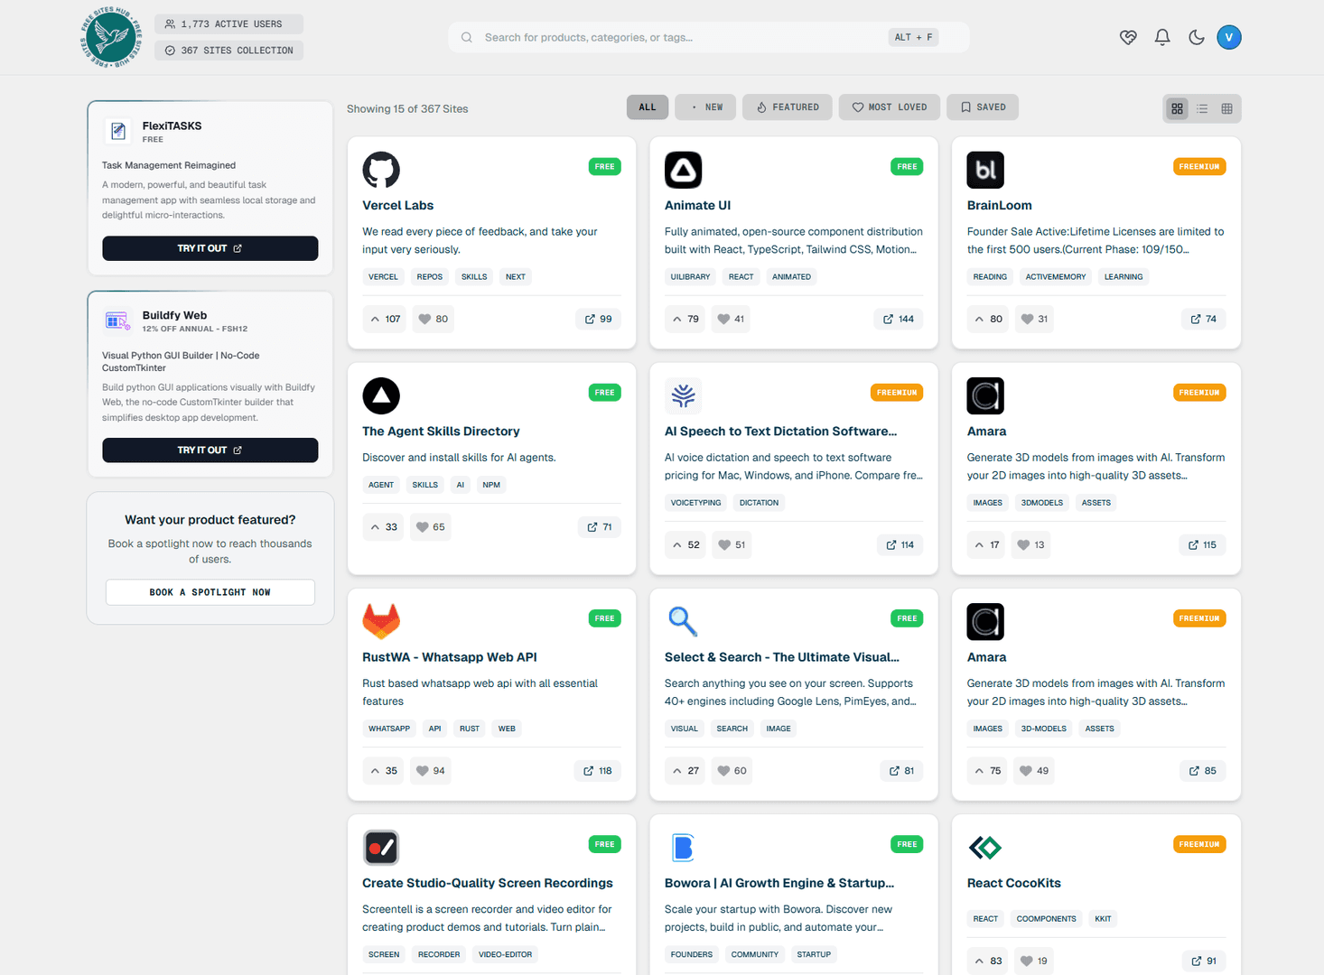
Task: Click the Showing 15 of 367 Sites text
Action: [407, 109]
